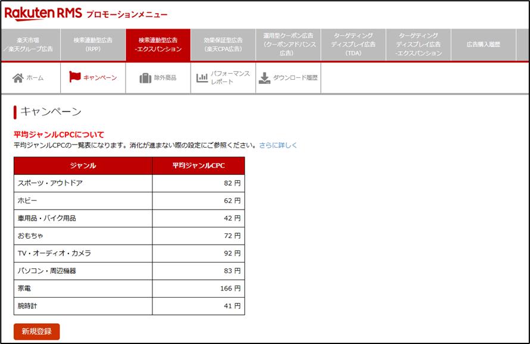Select the 楽天市場/楽天グループ広告 tab
Viewport: 530px width, 344px height.
(31, 45)
